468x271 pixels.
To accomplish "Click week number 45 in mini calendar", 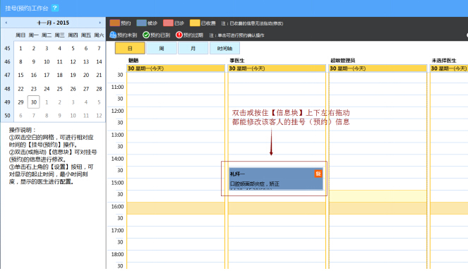I will click(8, 48).
